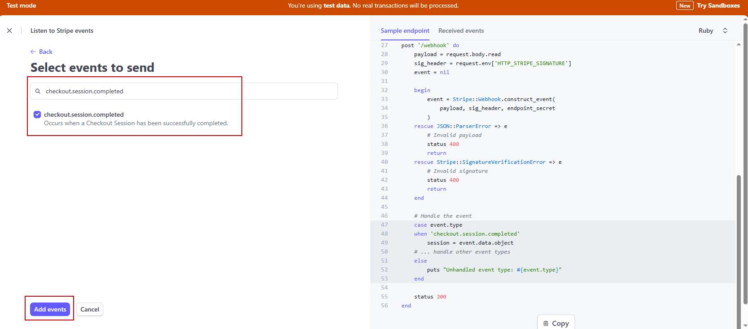Click the "# Invalid signature" comment line
The height and width of the screenshot is (329, 748).
coord(457,171)
